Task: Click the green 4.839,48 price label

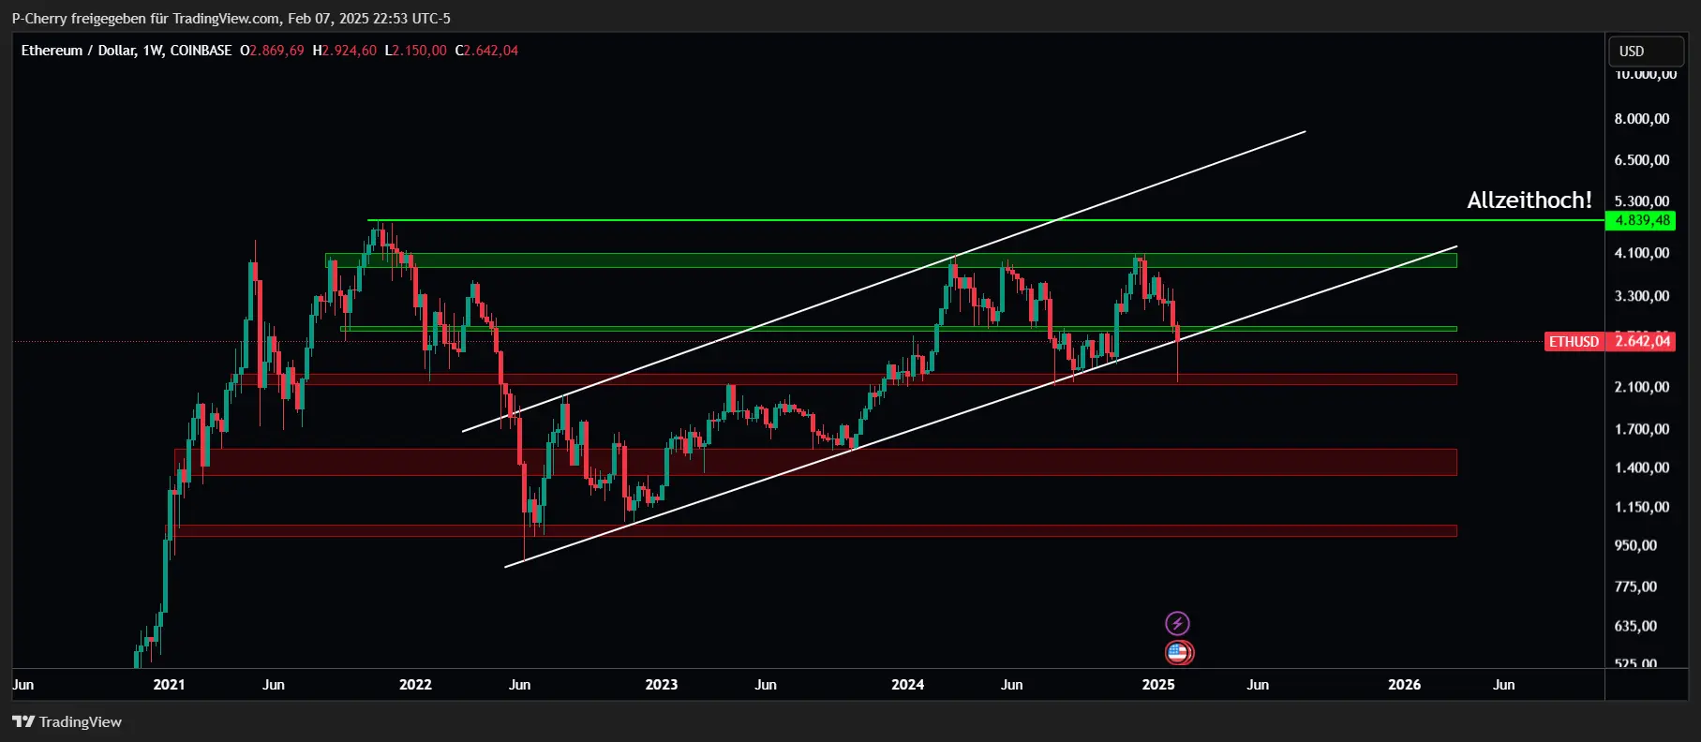Action: tap(1640, 221)
